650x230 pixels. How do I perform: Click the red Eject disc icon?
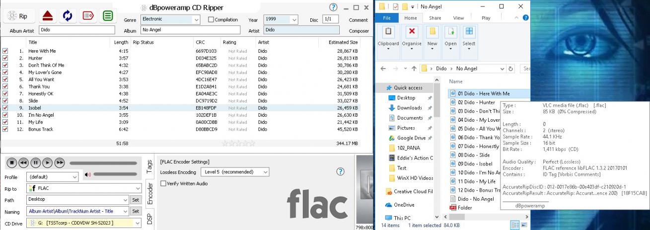[47, 16]
